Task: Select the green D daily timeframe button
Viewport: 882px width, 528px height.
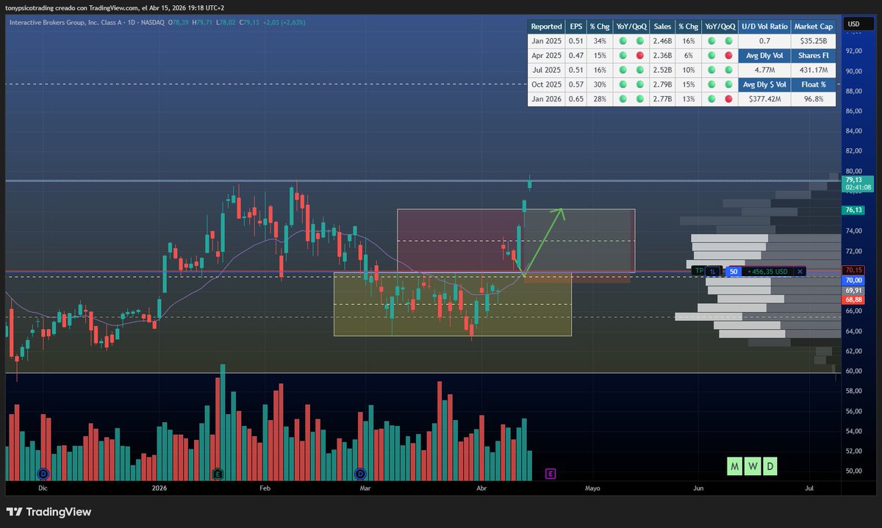Action: pyautogui.click(x=770, y=466)
